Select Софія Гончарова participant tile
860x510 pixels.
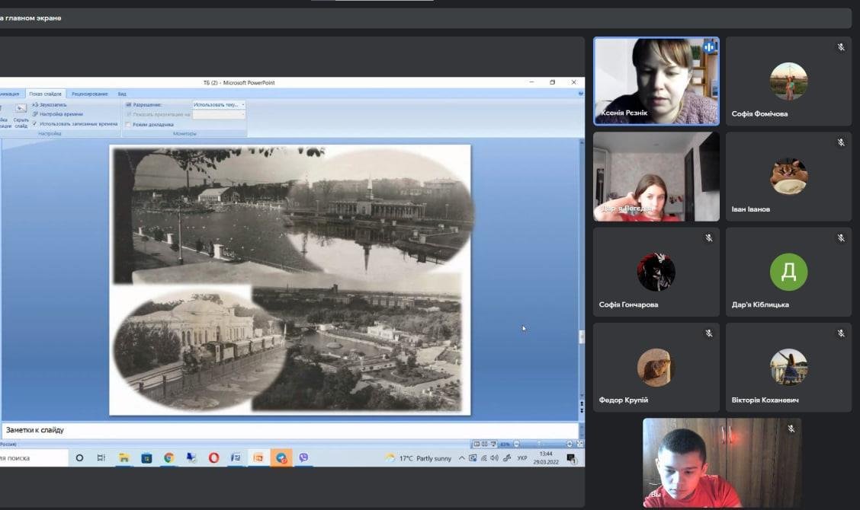point(656,272)
